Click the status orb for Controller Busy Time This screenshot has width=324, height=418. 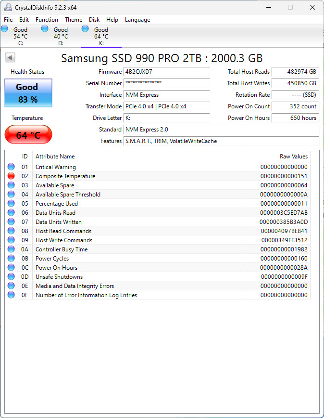tap(11, 249)
